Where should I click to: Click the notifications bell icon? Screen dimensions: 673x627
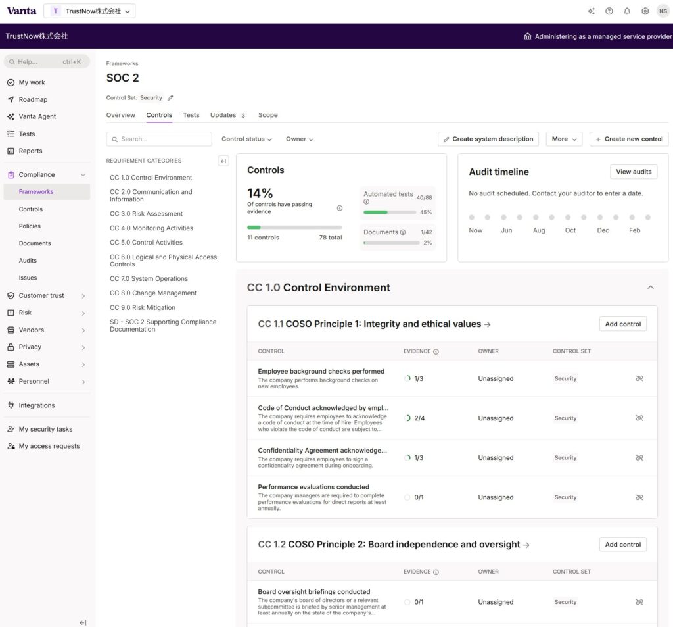click(x=627, y=11)
